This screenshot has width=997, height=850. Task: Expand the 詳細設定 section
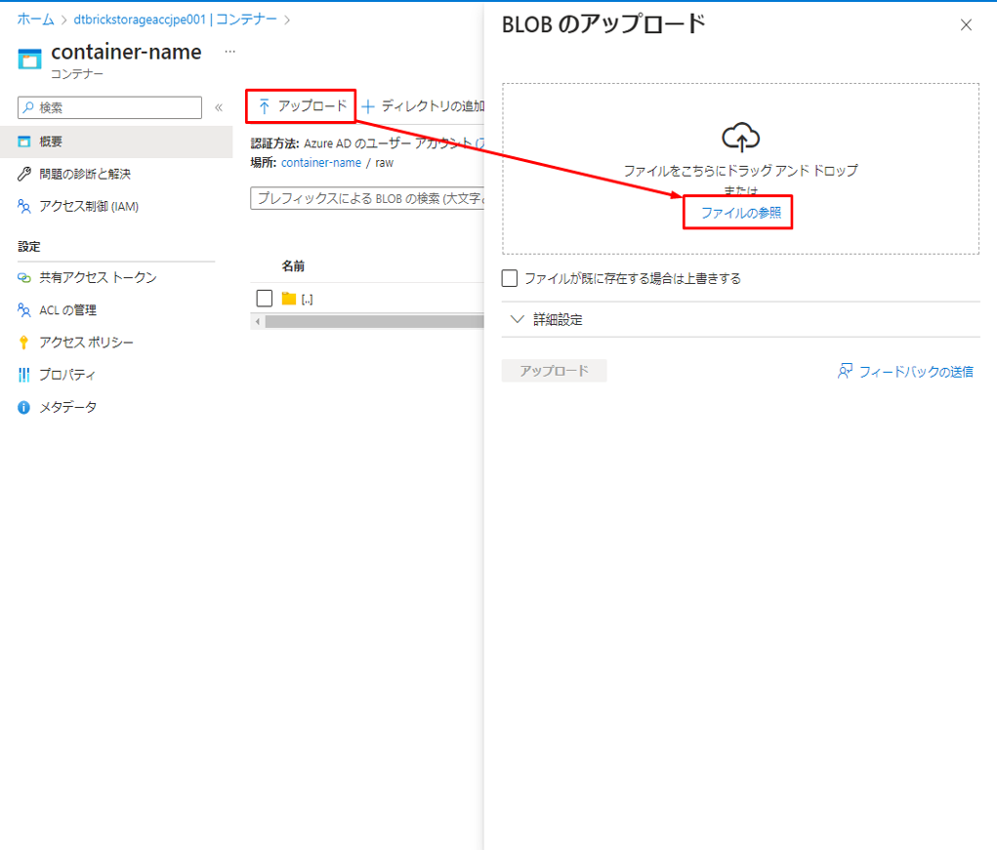point(518,320)
